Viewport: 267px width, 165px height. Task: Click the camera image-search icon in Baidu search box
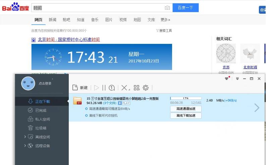[x=167, y=8]
